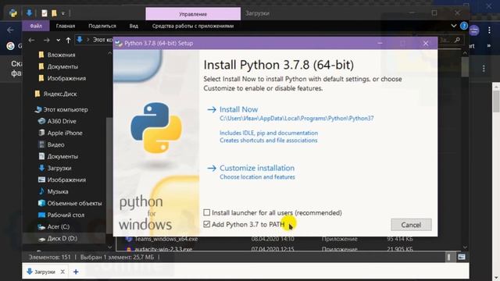Screen dimensions: 500x281
Task: Click the blue download arrow quick-access icon
Action: 29,12
